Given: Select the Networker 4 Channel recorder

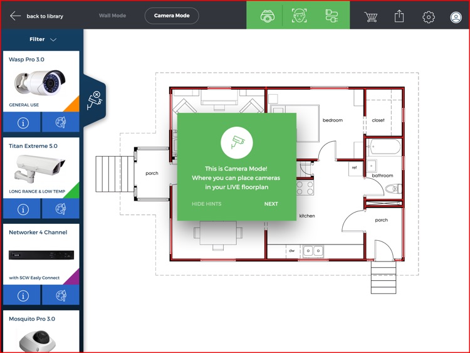Looking at the screenshot, I should tap(41, 255).
